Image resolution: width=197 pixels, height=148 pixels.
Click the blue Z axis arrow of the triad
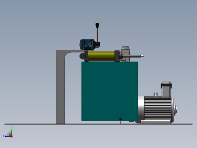click(8, 136)
